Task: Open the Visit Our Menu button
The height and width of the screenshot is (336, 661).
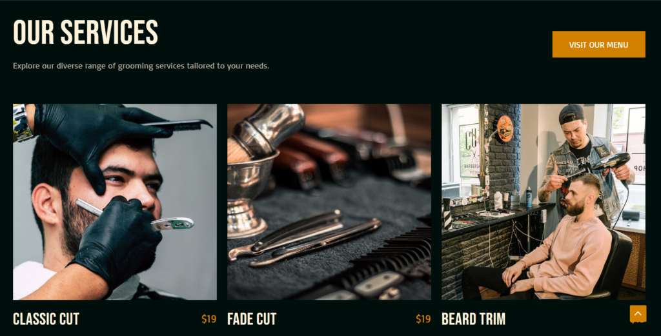Action: 598,44
